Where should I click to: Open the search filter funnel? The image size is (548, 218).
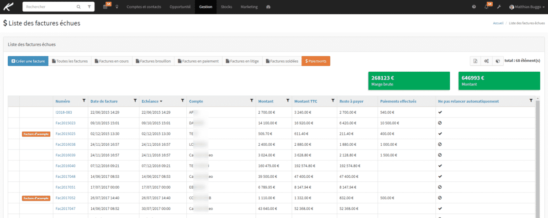click(x=89, y=7)
